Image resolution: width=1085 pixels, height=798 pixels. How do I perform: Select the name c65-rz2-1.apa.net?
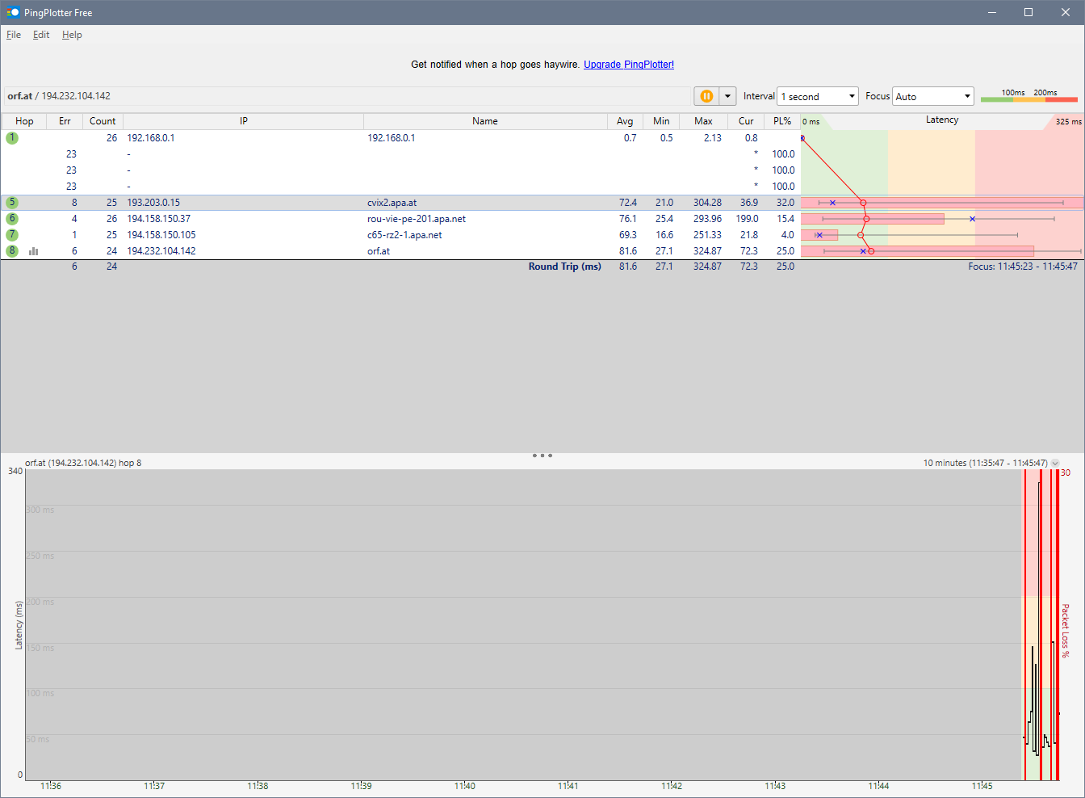(404, 235)
